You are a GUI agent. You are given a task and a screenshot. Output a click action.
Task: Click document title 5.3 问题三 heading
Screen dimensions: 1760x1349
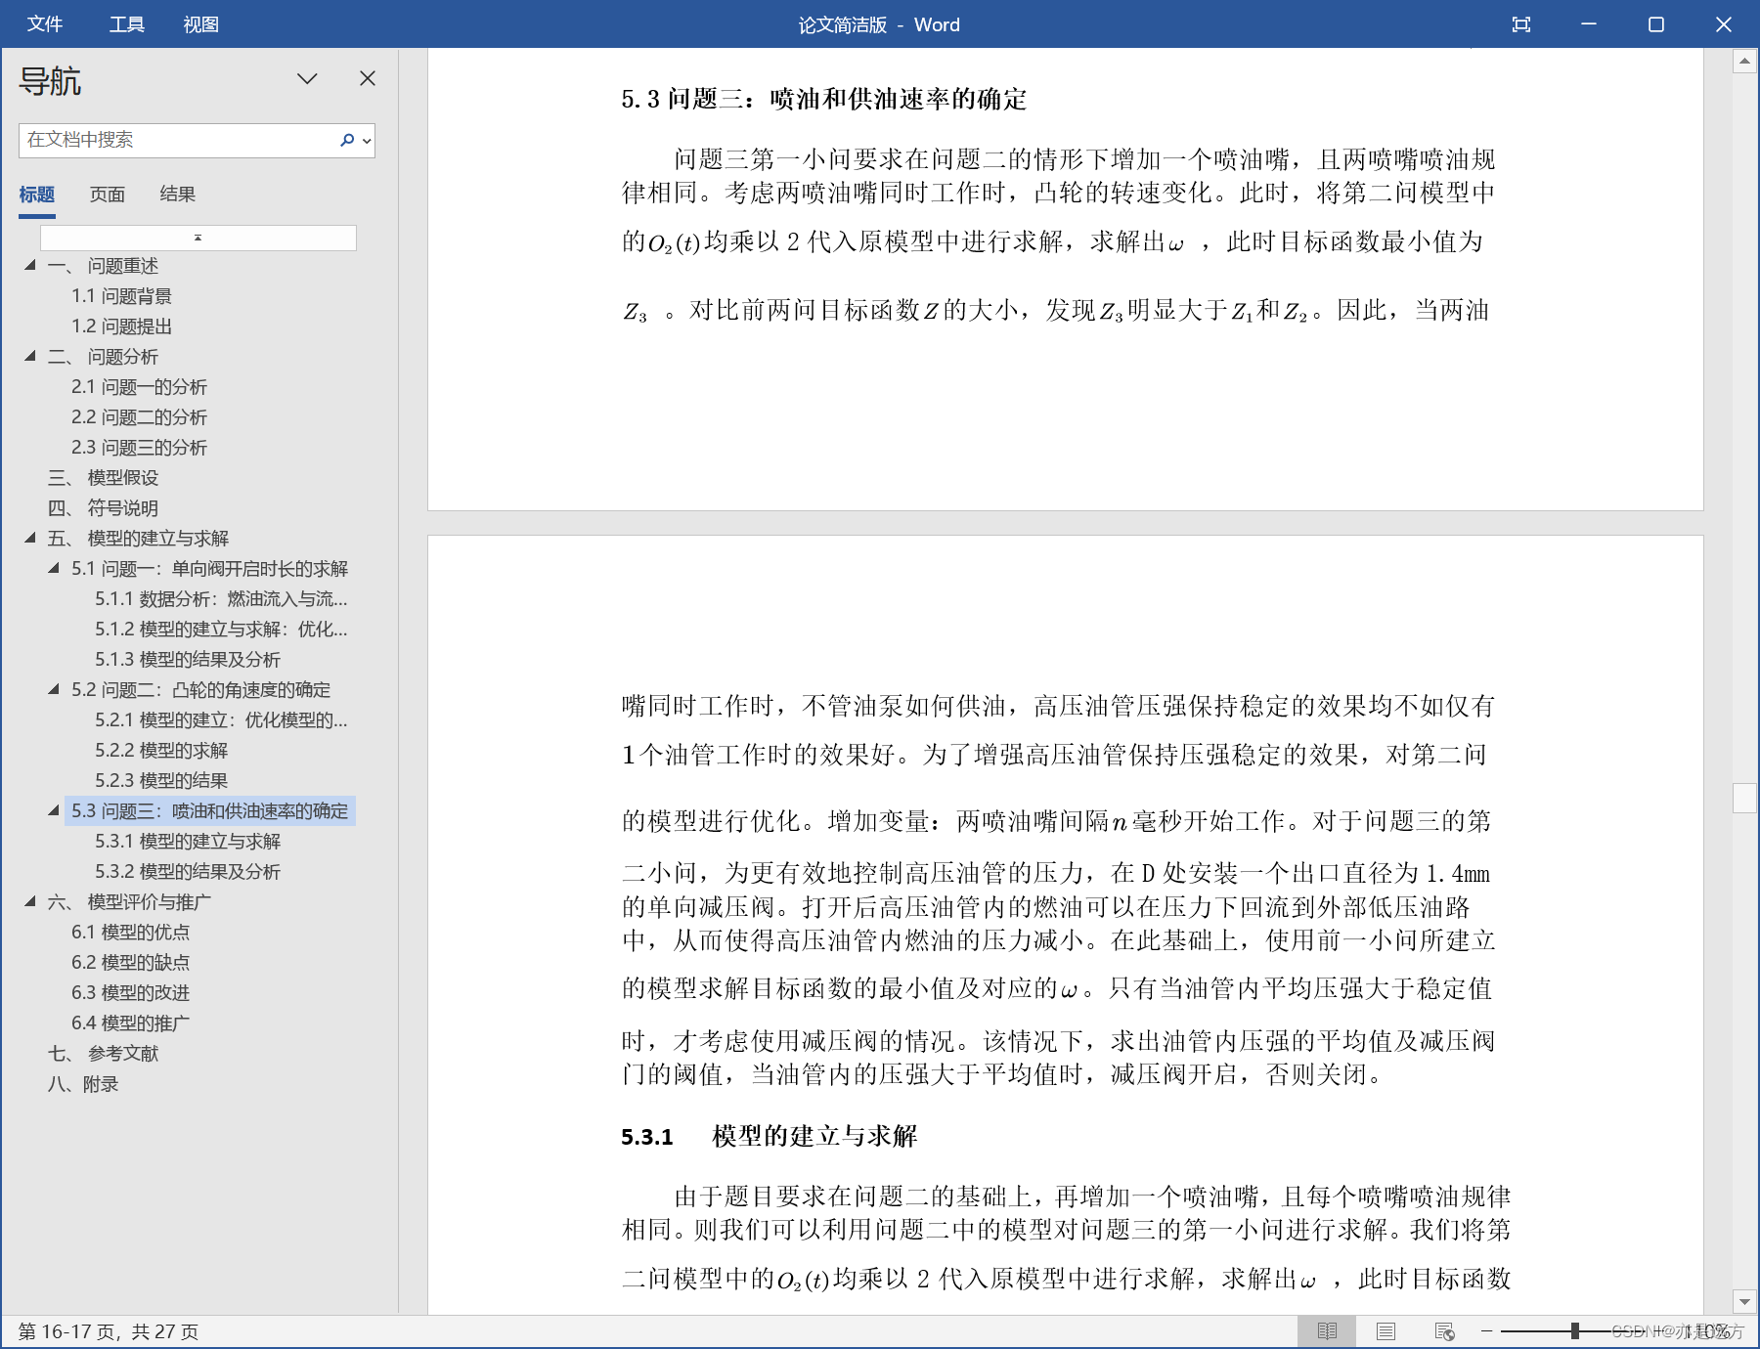tap(824, 99)
